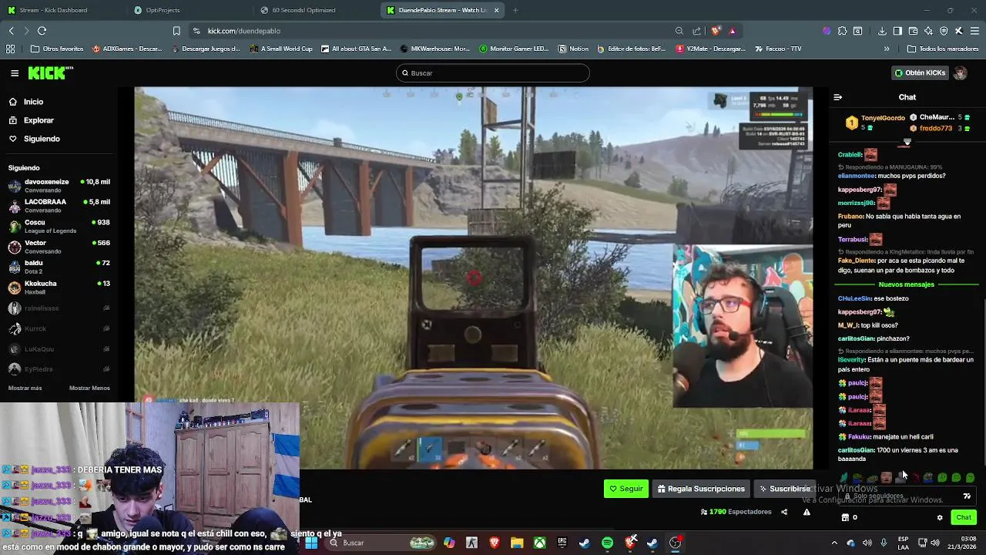Viewport: 986px width, 555px height.
Task: Open Windows Start menu
Action: [311, 543]
